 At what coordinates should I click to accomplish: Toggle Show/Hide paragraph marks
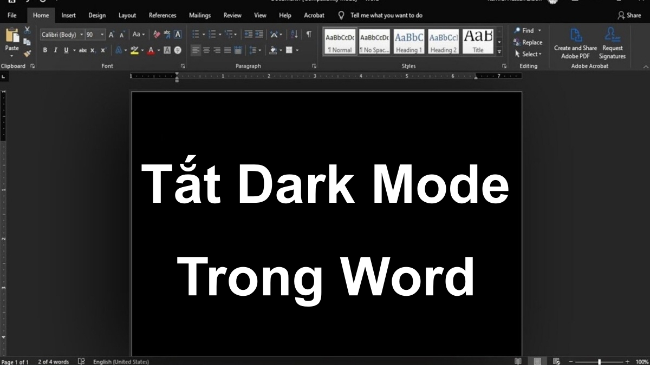(309, 35)
